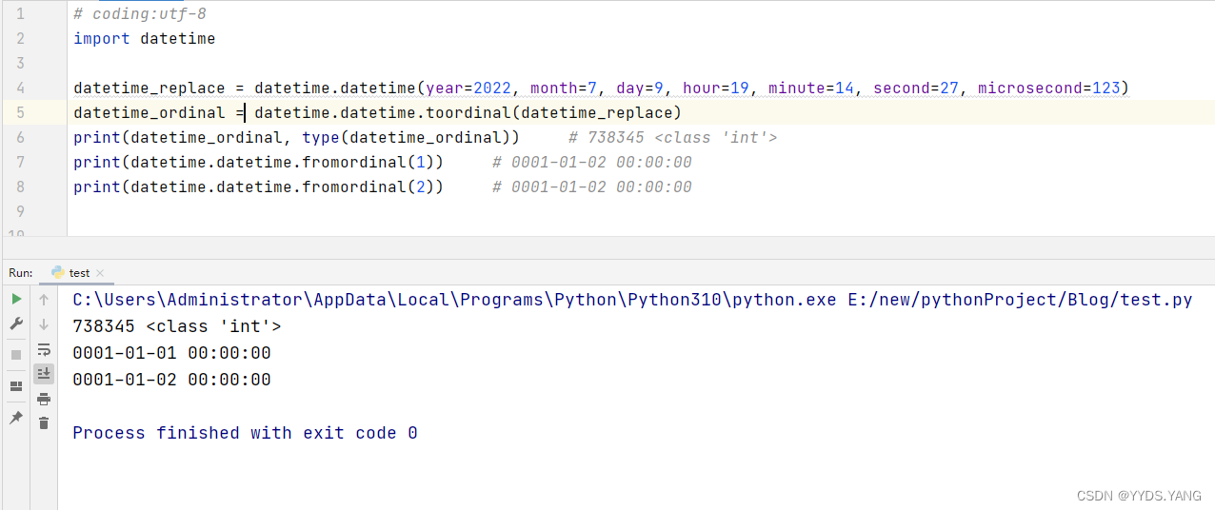Click 'fromordinal(1)' on line 7
The width and height of the screenshot is (1215, 510).
pos(368,163)
